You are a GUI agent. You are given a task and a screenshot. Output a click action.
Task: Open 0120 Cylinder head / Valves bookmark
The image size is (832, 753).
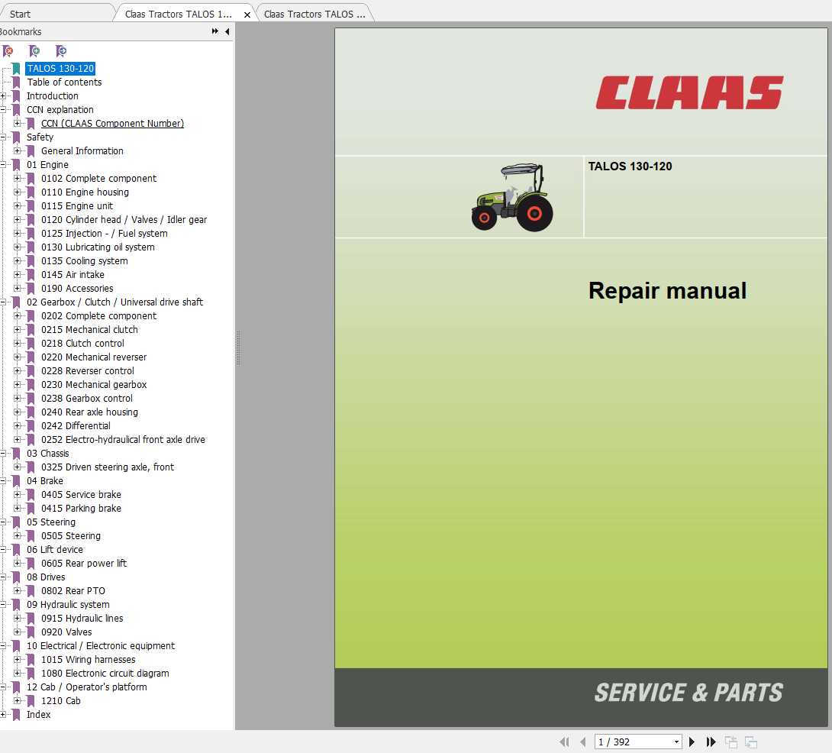tap(124, 220)
